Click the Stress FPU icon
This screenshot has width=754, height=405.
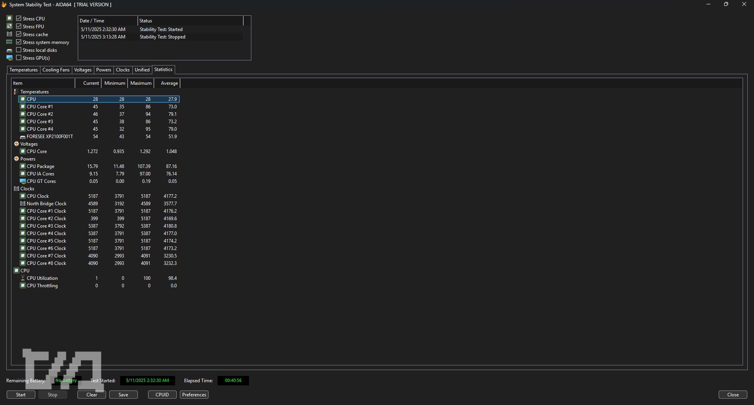coord(9,26)
